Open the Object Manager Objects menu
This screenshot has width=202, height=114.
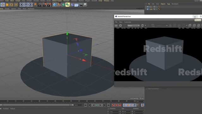click(163, 4)
